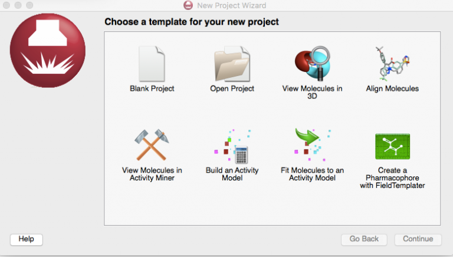The width and height of the screenshot is (453, 257).
Task: Click the "Open Project" text label
Action: click(232, 89)
